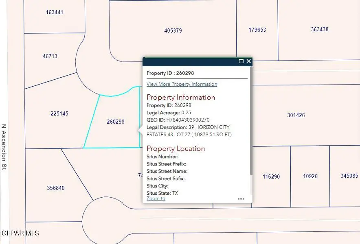Select parcel 179653 on the map
Image resolution: width=360 pixels, height=244 pixels.
coord(258,29)
